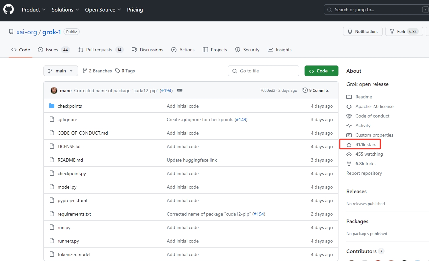Open run.py file
Screen dimensions: 429x261
click(x=64, y=227)
